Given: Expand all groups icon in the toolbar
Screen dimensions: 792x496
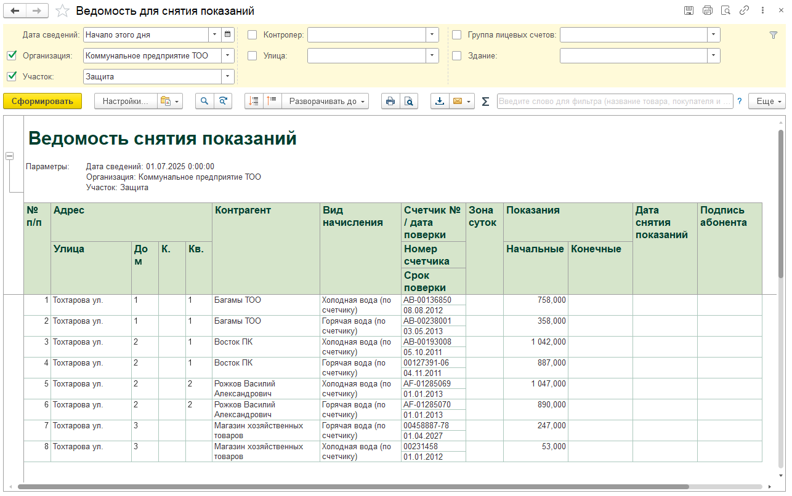Looking at the screenshot, I should [272, 102].
